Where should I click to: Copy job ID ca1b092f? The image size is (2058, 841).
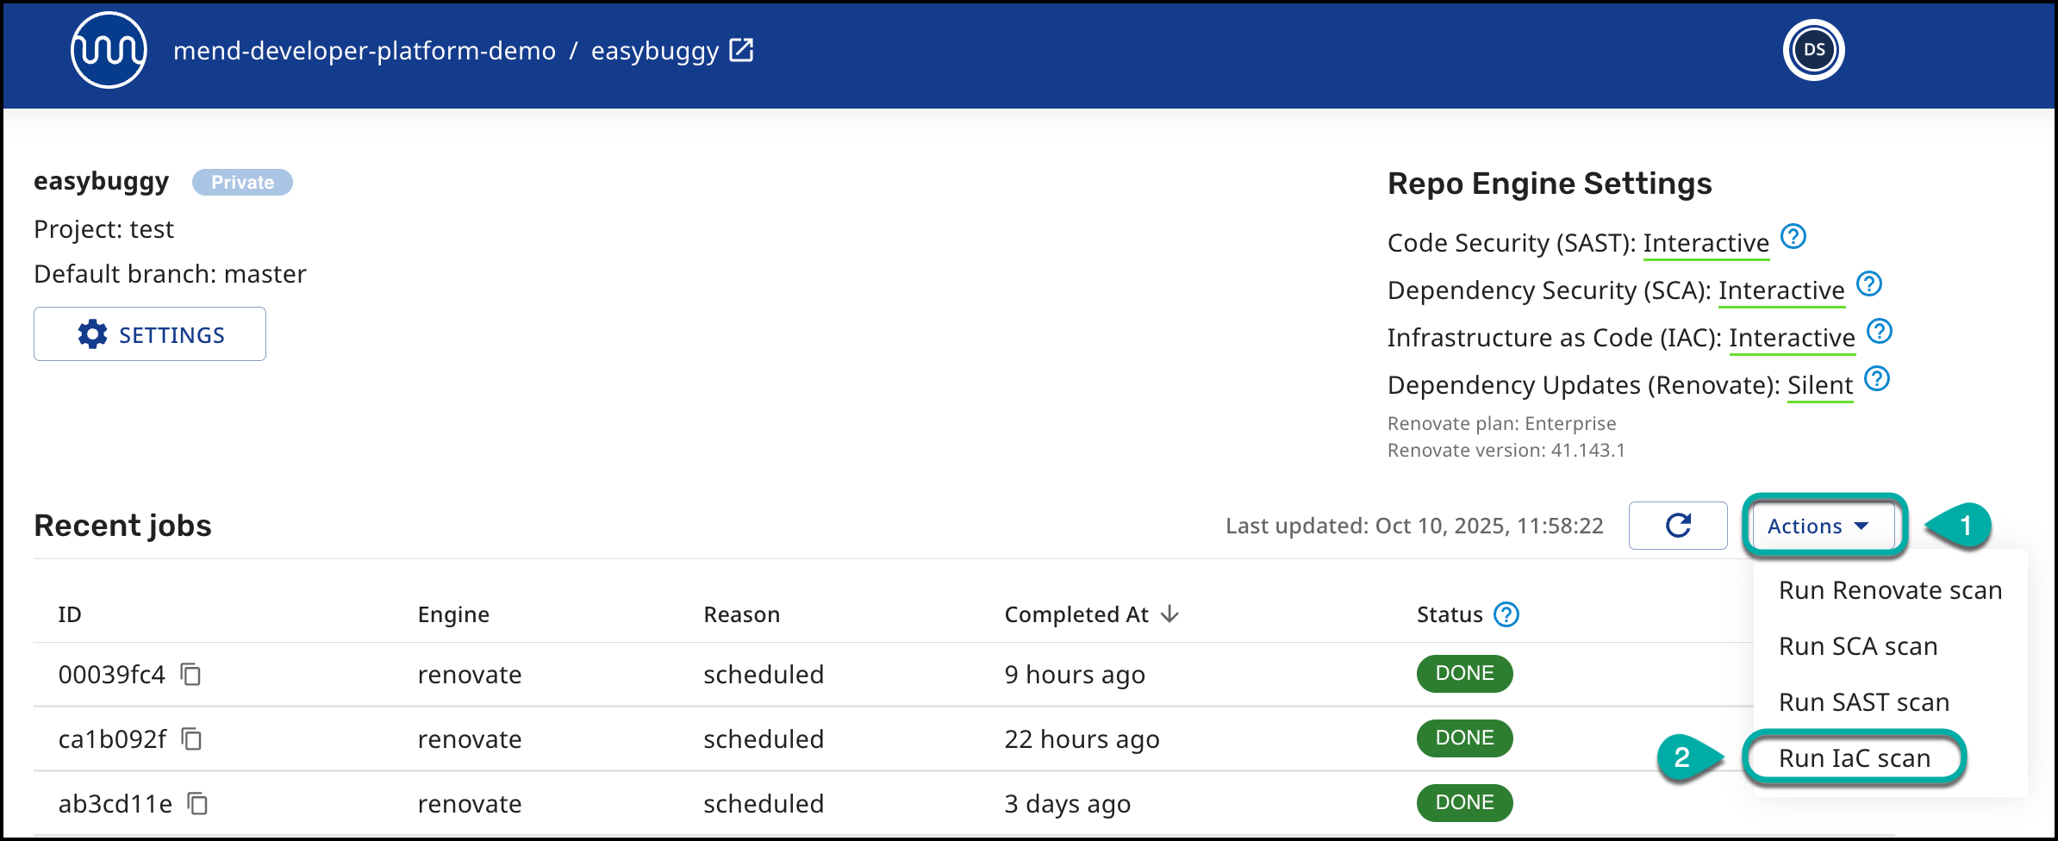click(x=191, y=738)
